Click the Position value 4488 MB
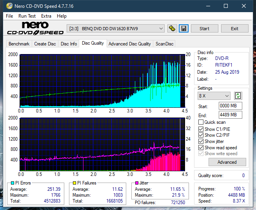The width and height of the screenshot is (256, 210). click(236, 195)
